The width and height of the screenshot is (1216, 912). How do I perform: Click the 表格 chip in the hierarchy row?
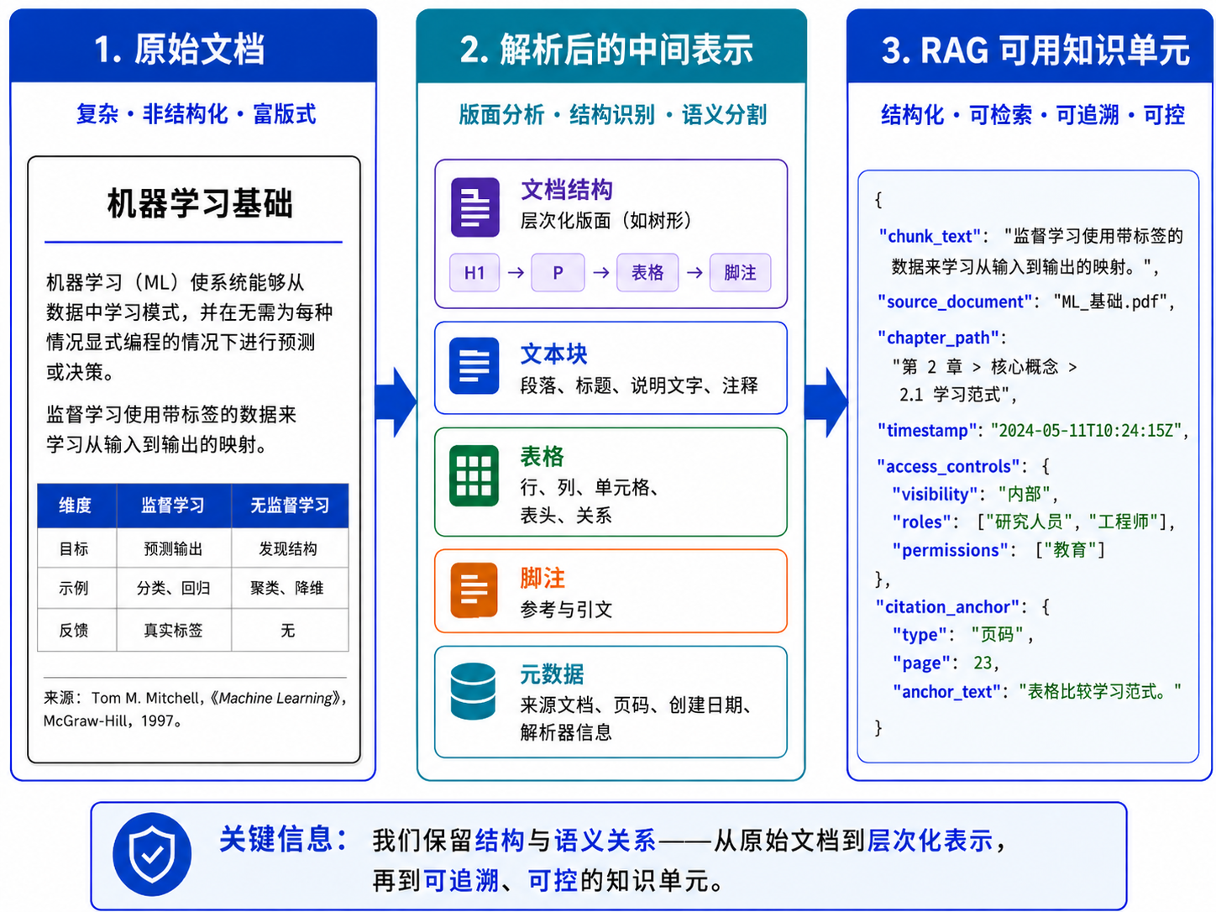click(x=647, y=273)
